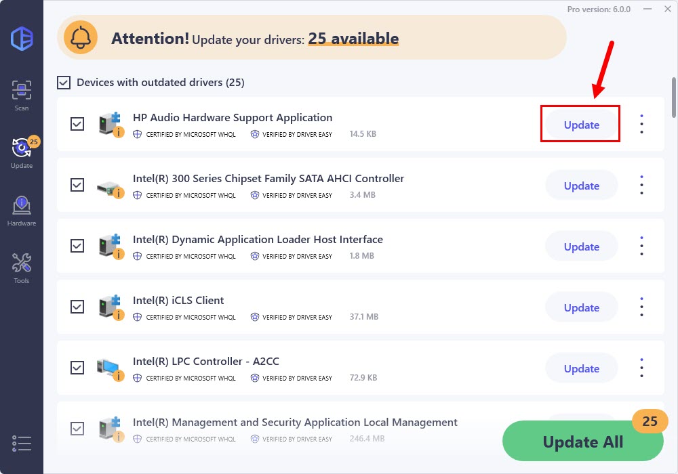Update Intel 300 Series SATA AHCI driver
This screenshot has height=474, width=678.
pos(582,186)
